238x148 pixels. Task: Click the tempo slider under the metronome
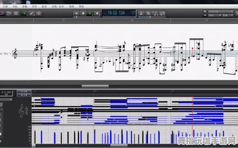(152, 17)
